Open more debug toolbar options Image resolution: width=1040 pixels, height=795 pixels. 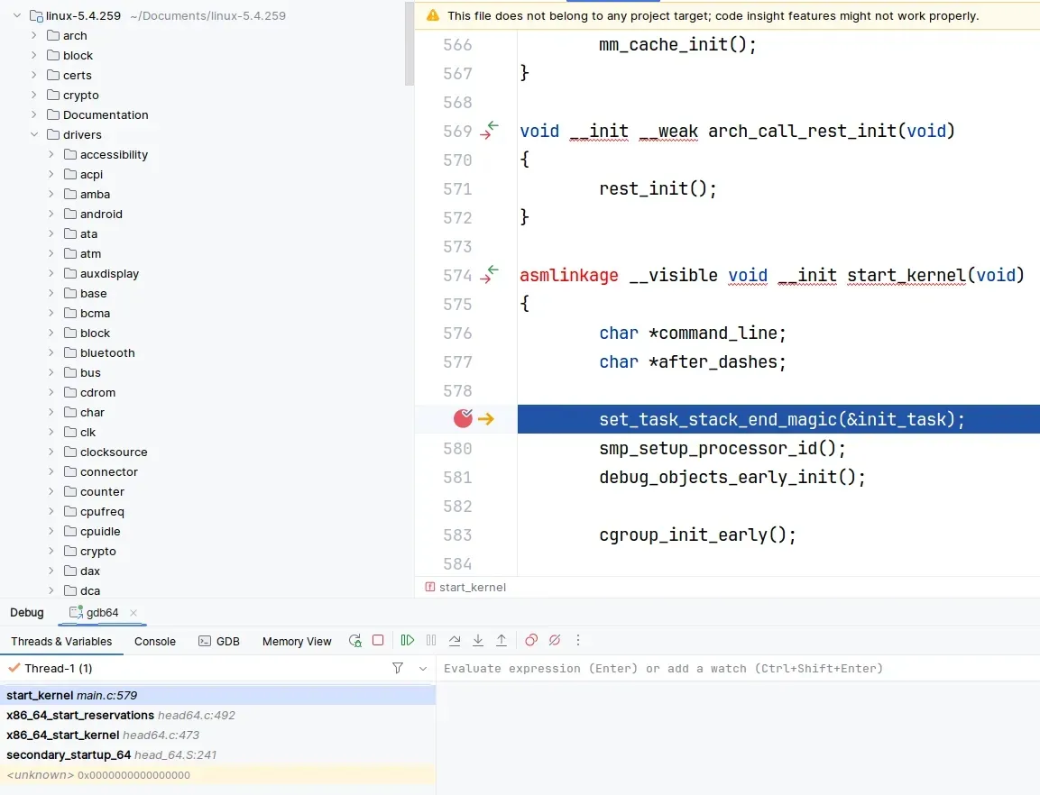578,641
